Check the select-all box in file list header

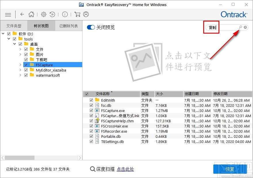pos(87,94)
